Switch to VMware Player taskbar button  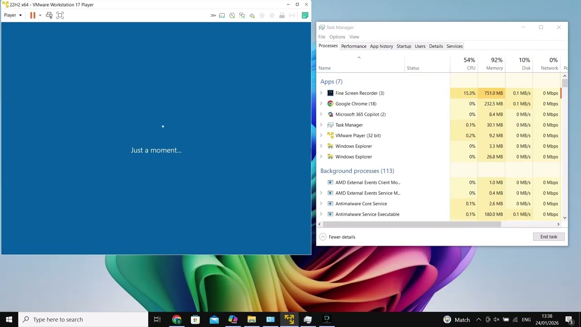pyautogui.click(x=289, y=319)
